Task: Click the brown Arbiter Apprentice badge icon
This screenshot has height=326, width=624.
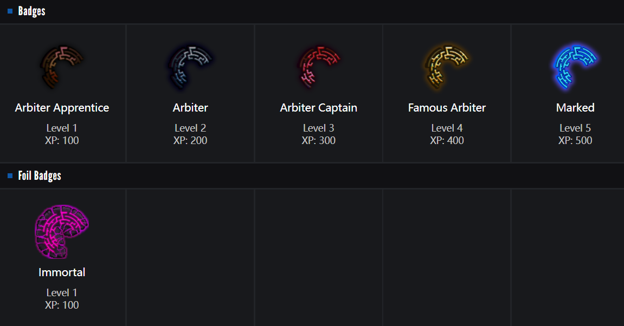Action: coord(62,67)
